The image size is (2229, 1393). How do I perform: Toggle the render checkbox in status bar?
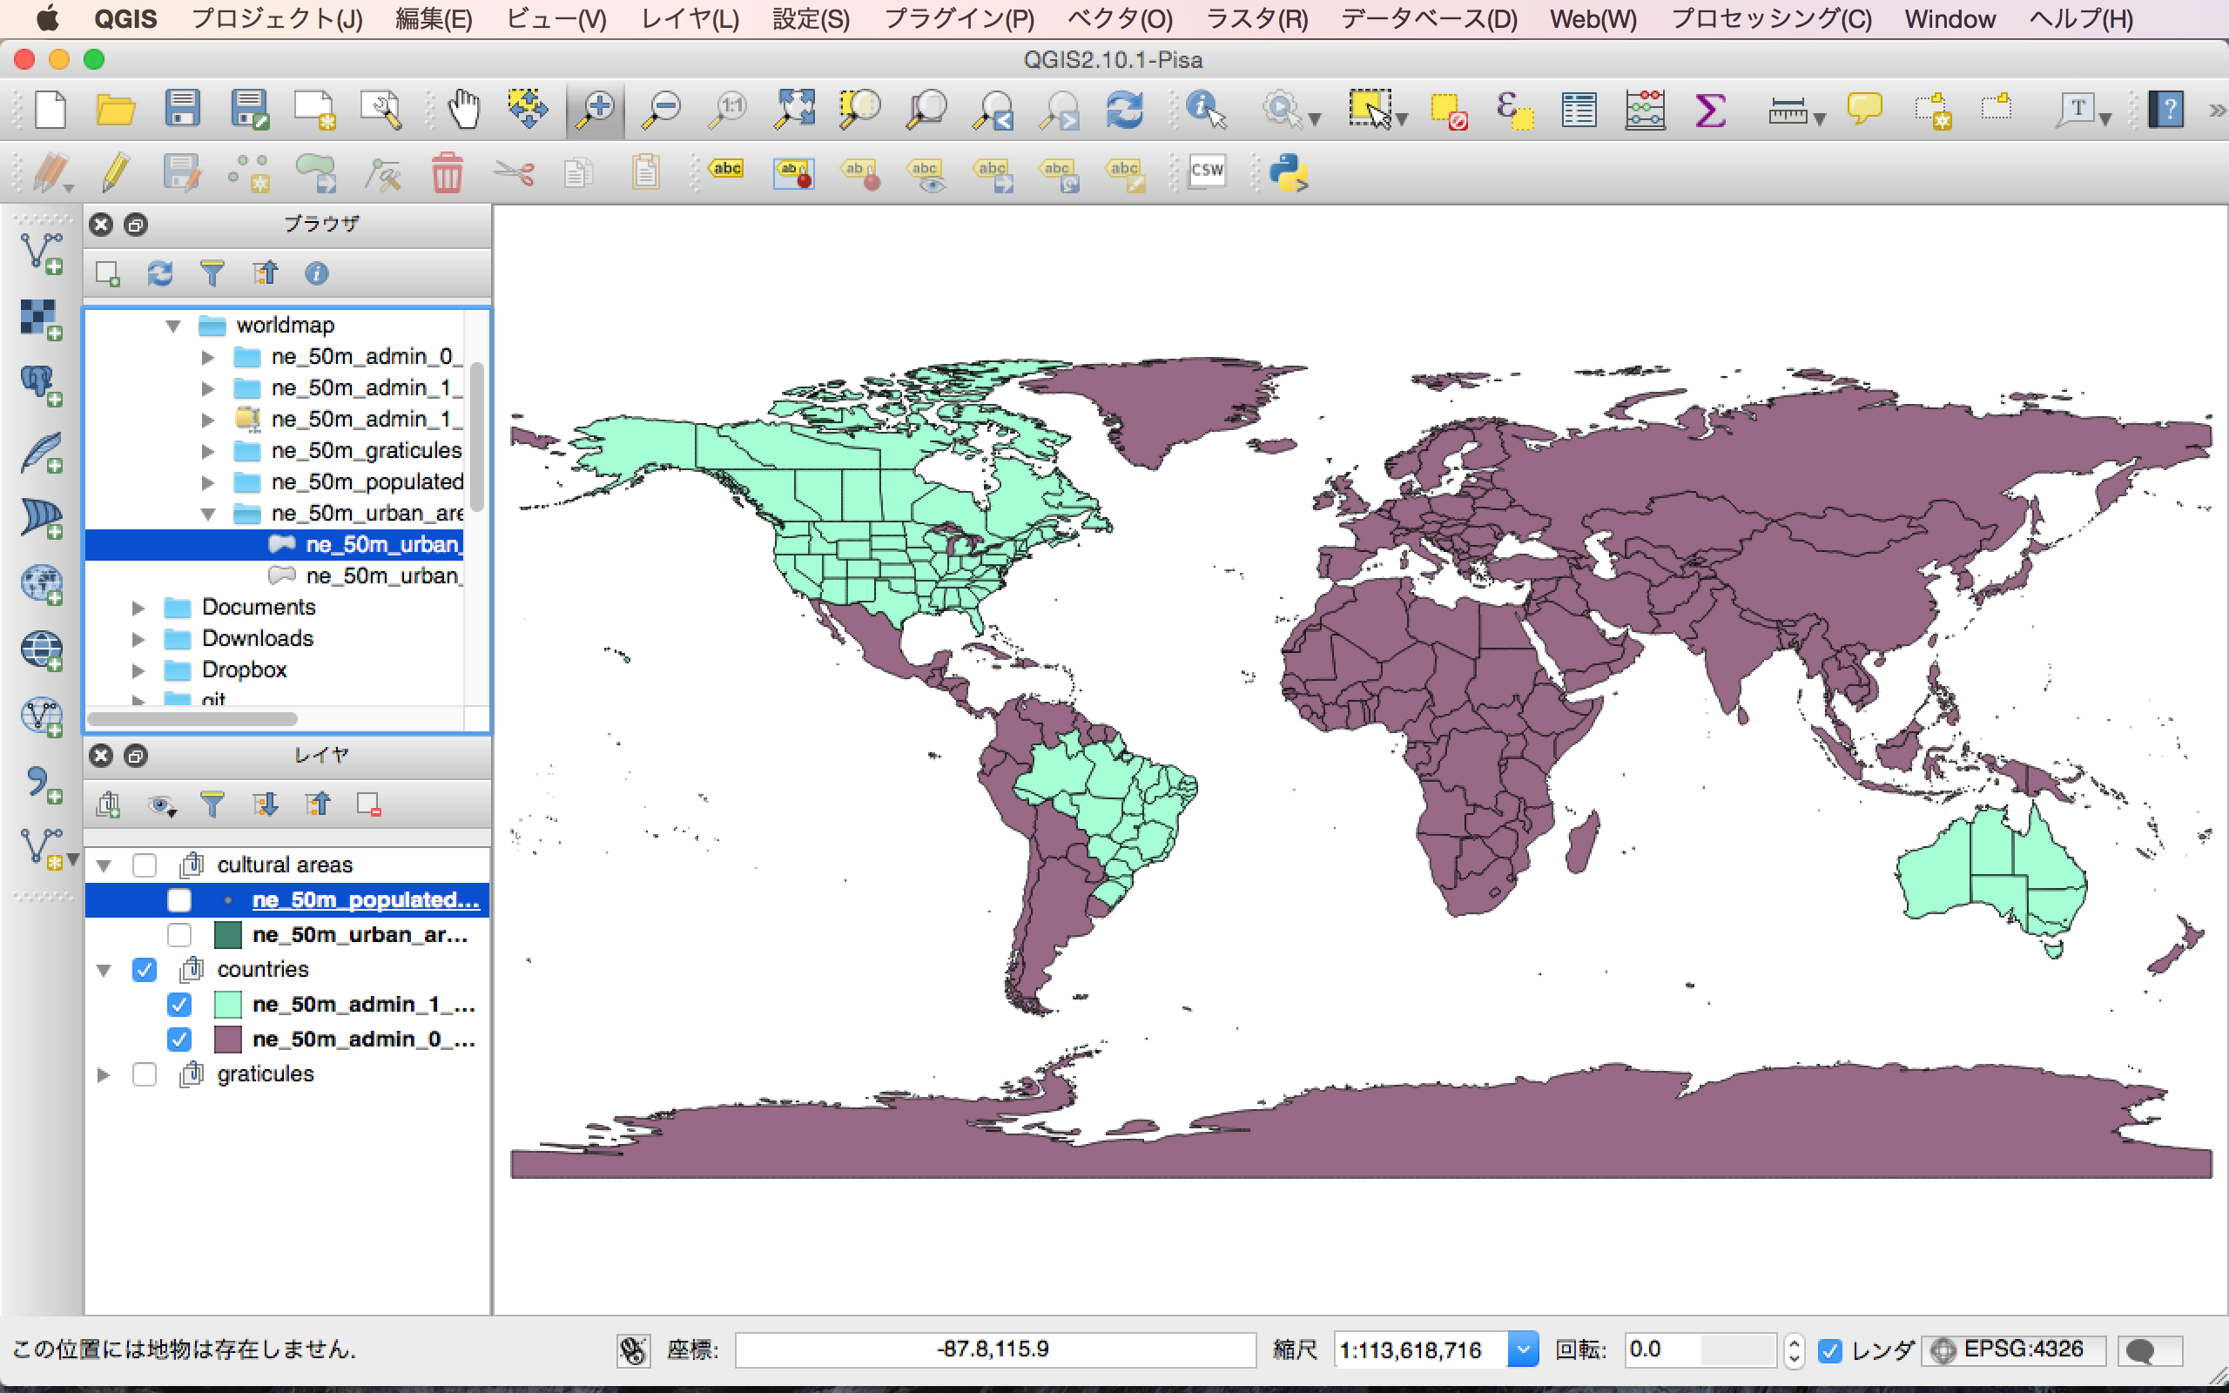[x=1830, y=1350]
